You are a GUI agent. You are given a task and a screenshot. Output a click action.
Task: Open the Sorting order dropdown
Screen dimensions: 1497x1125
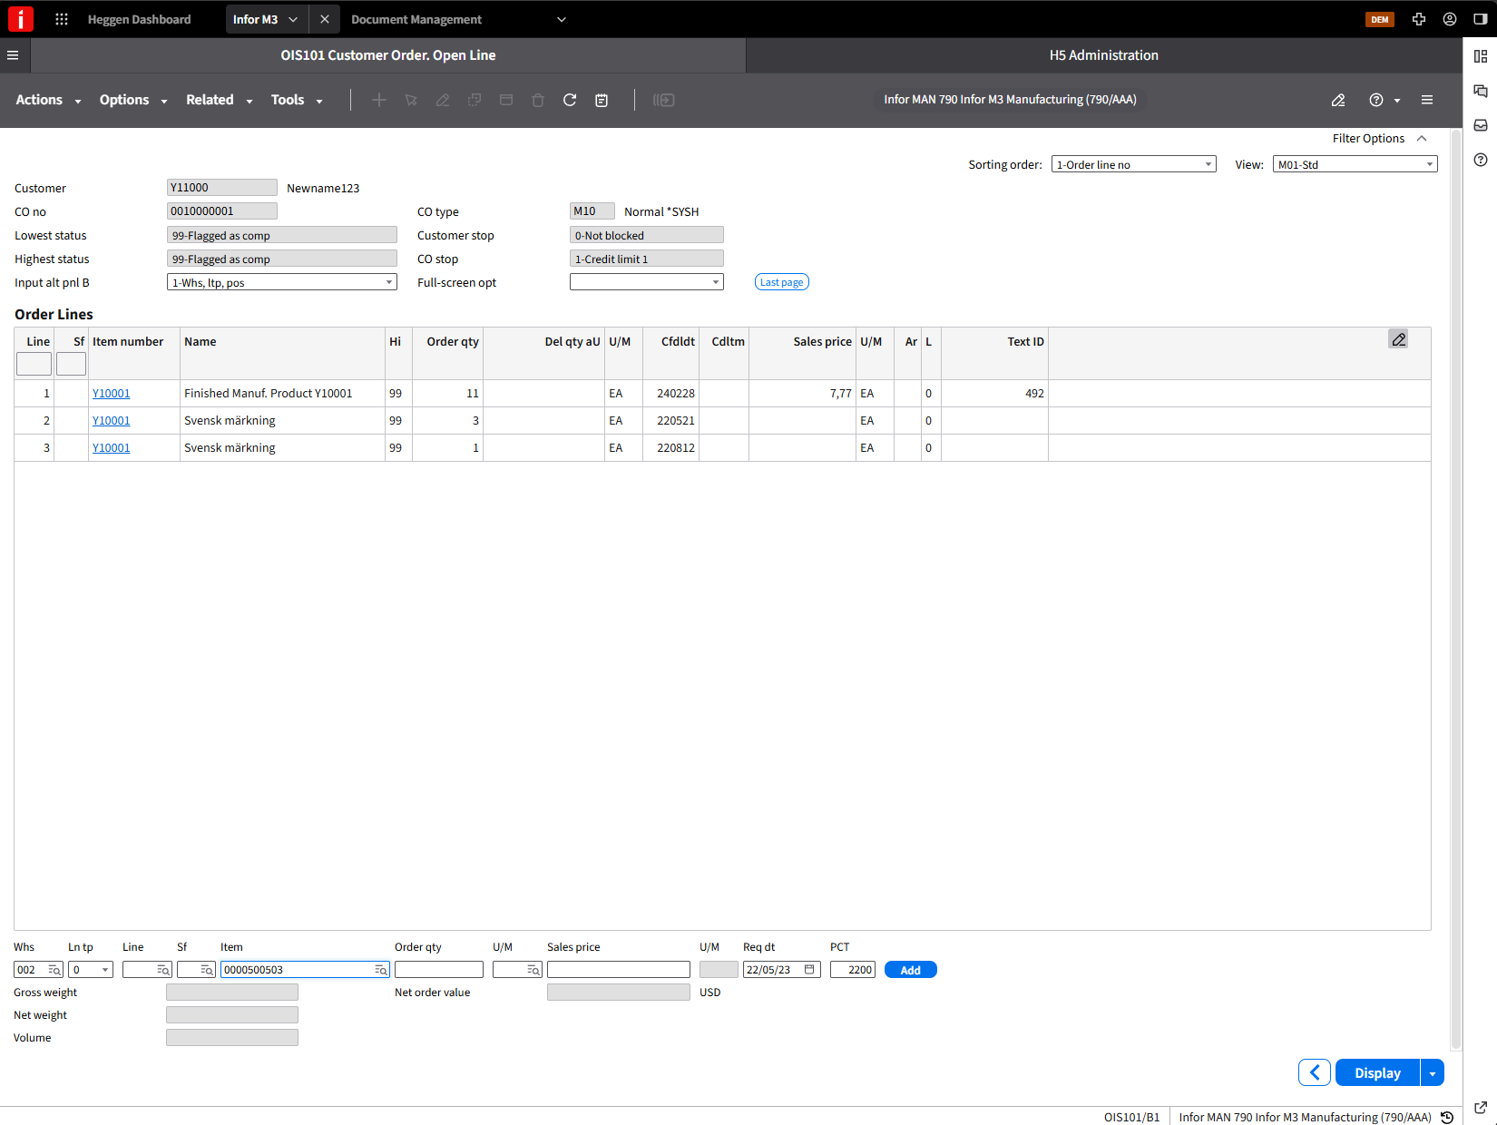pos(1133,164)
